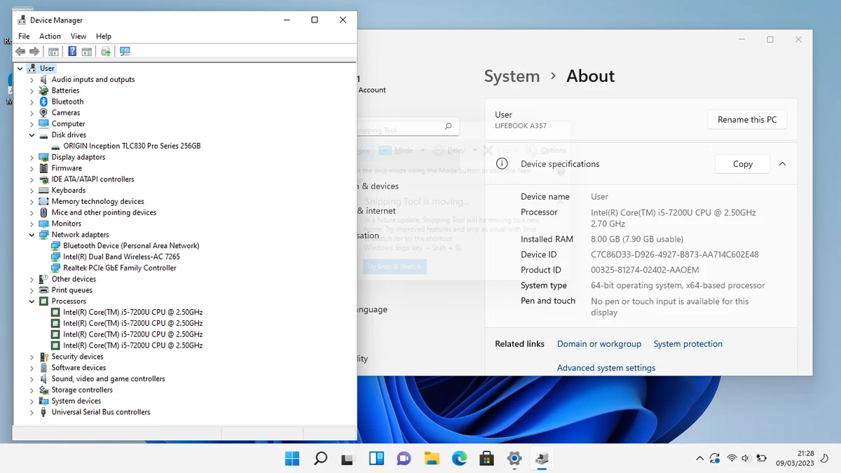Click the Keyboards category icon
Viewport: 841px width, 473px height.
44,191
